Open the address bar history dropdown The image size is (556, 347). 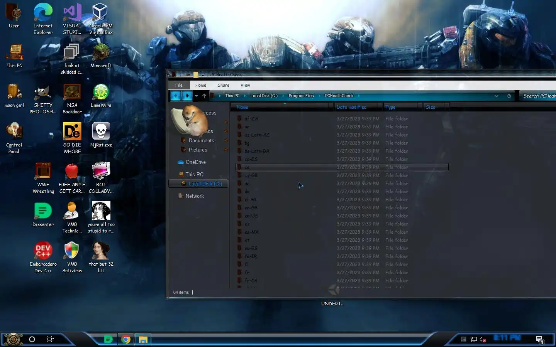496,96
